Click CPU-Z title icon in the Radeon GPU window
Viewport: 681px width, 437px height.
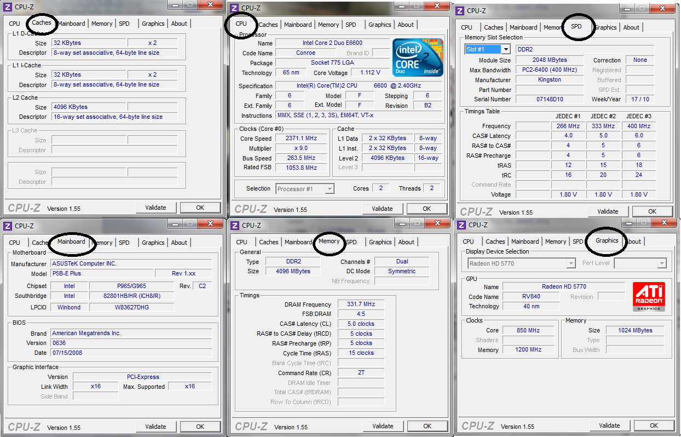462,225
